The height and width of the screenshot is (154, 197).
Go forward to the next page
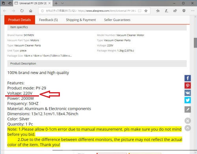tap(13, 11)
